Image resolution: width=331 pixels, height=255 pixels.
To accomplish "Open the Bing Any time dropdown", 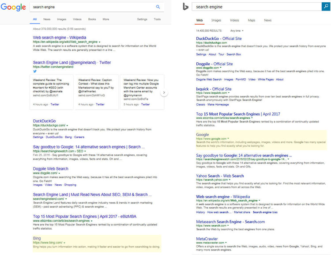I will pyautogui.click(x=237, y=30).
